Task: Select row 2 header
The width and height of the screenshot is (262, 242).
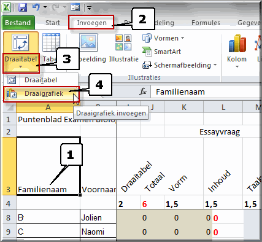Action: [x=8, y=131]
